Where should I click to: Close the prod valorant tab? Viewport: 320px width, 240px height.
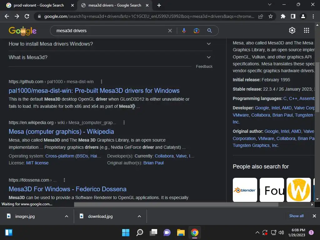coord(72,5)
